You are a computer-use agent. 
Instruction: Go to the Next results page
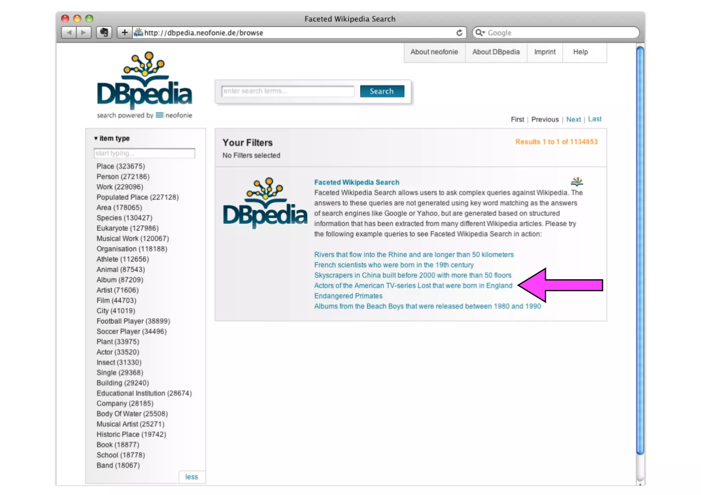(x=573, y=119)
